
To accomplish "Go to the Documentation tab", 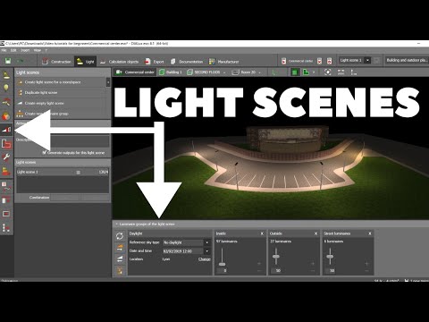I will click(x=187, y=62).
